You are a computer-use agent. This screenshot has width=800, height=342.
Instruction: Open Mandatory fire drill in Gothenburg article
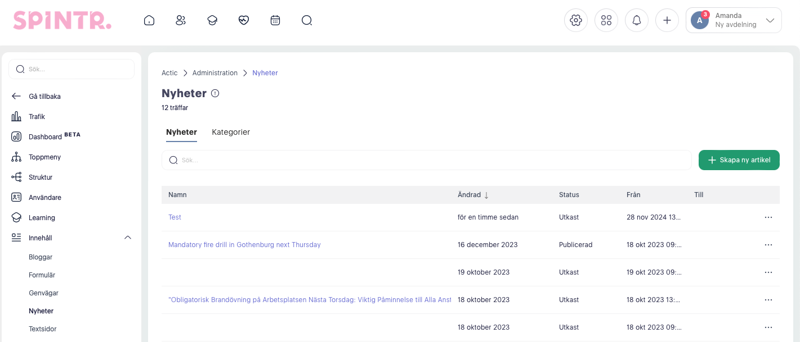[244, 245]
